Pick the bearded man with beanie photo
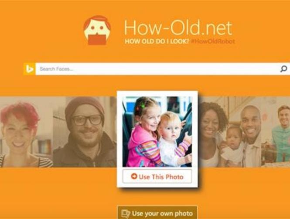290x219 pixels. click(85, 132)
